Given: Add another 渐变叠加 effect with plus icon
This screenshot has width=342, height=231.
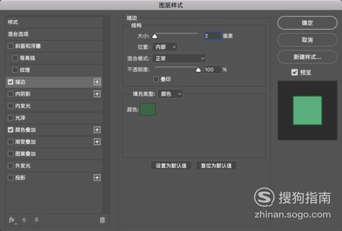Looking at the screenshot, I should point(97,141).
